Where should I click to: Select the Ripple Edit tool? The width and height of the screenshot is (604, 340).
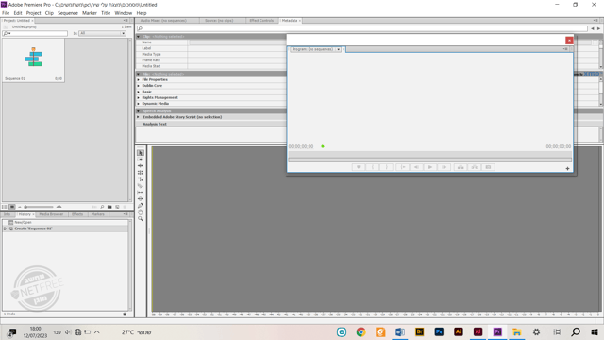click(141, 166)
